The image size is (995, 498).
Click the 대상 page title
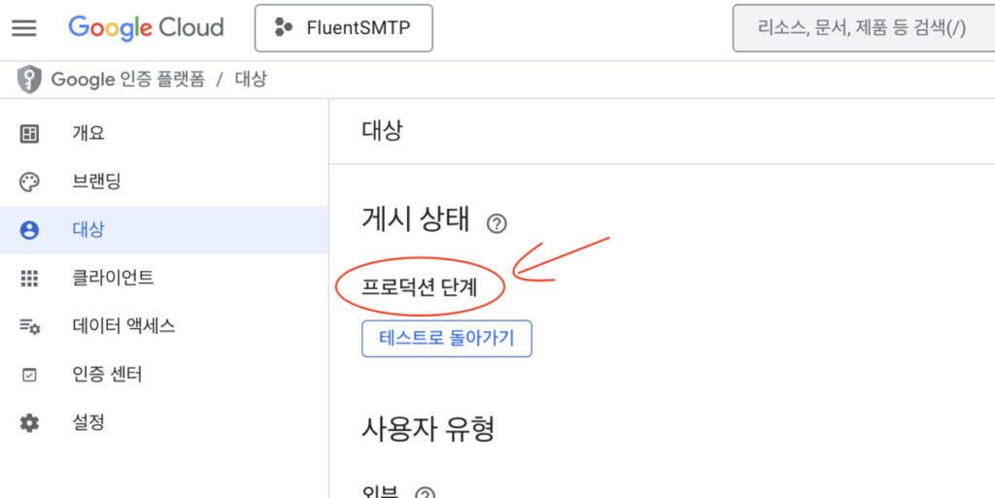(382, 131)
